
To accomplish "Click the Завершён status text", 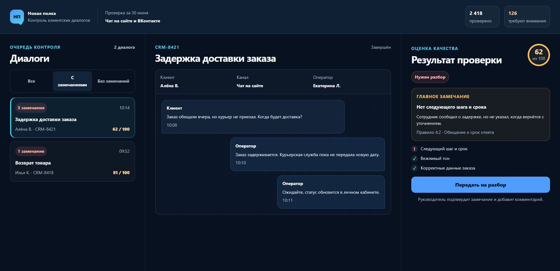I will pos(381,47).
